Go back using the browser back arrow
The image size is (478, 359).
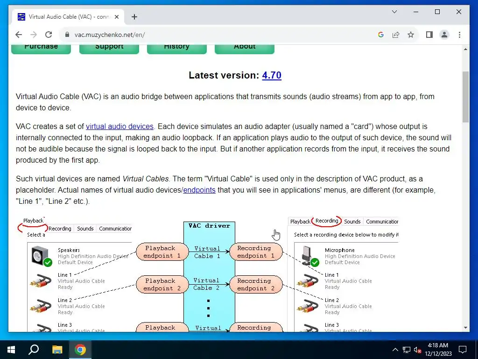(19, 35)
